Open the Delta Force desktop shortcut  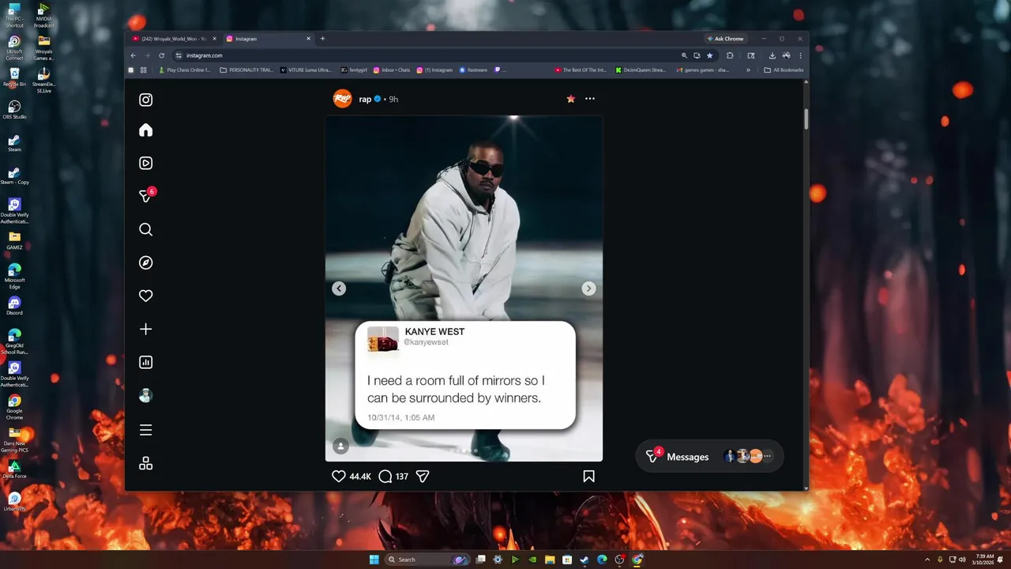tap(14, 469)
